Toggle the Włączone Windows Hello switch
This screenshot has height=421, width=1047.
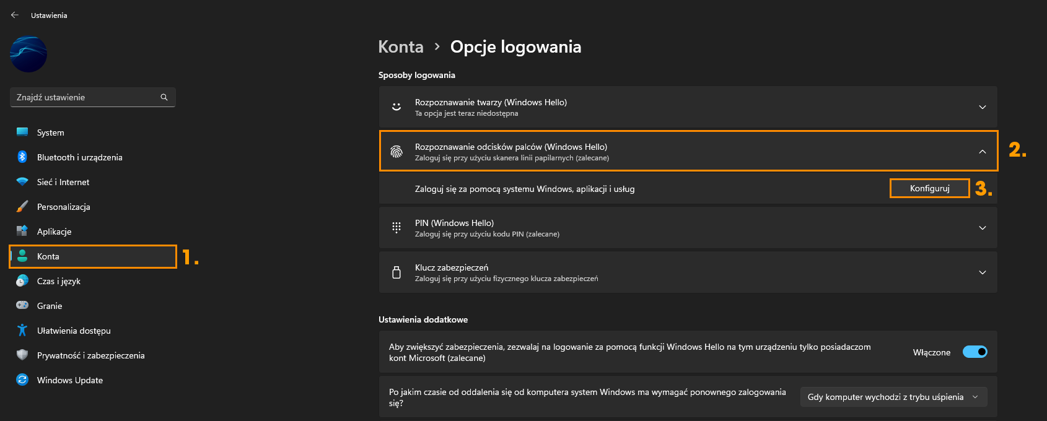click(975, 352)
